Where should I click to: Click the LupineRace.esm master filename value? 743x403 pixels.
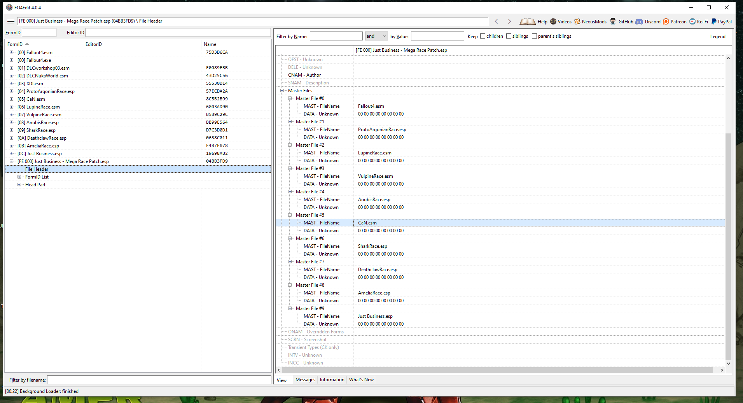point(375,153)
